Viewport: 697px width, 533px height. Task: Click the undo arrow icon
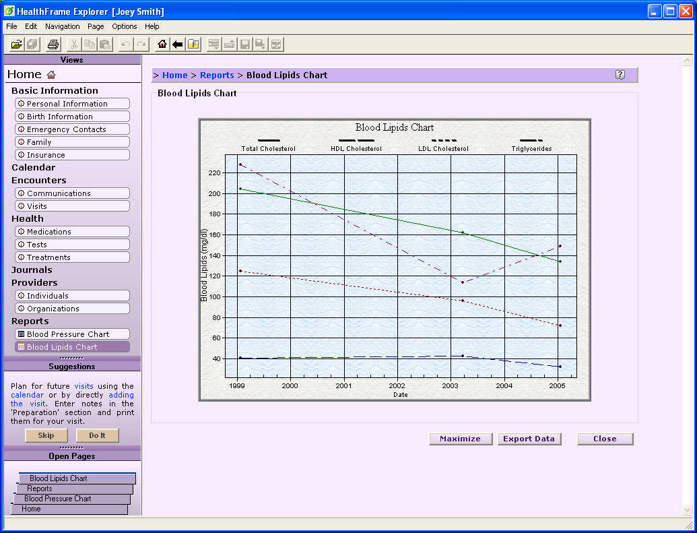tap(126, 44)
